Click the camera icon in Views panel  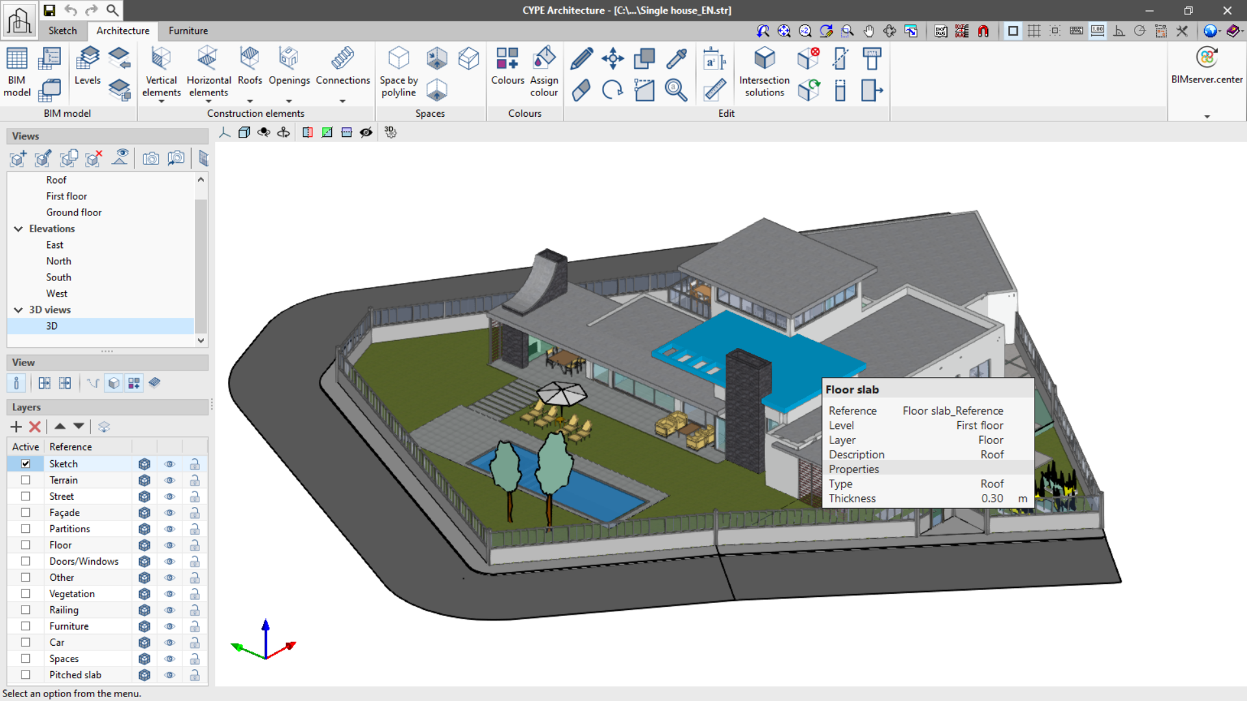pyautogui.click(x=151, y=158)
